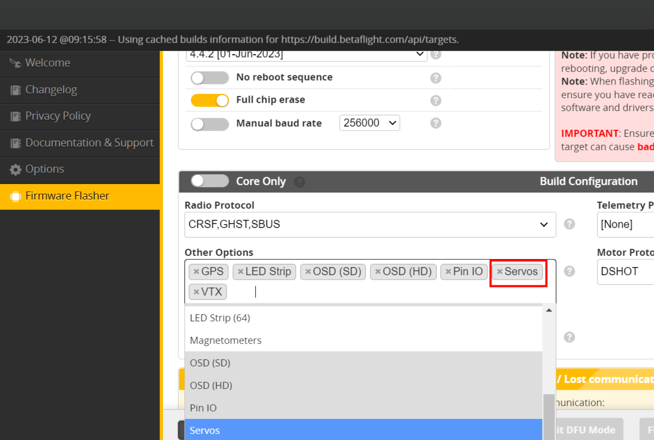Open help for No reboot sequence
Viewport: 654px width, 440px height.
[436, 78]
